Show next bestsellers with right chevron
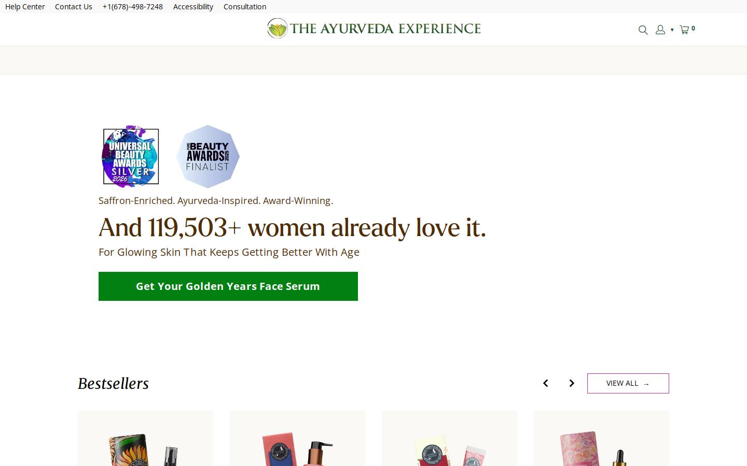The height and width of the screenshot is (466, 747). point(572,383)
